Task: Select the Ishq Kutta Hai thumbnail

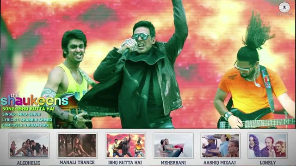Action: pos(125,145)
